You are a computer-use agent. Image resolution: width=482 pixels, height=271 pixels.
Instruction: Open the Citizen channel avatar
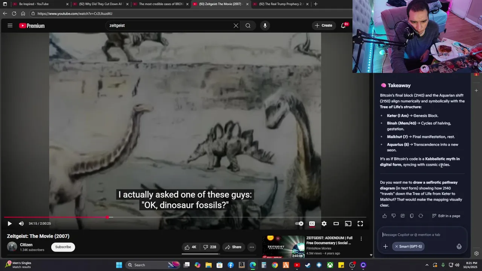coord(12,247)
